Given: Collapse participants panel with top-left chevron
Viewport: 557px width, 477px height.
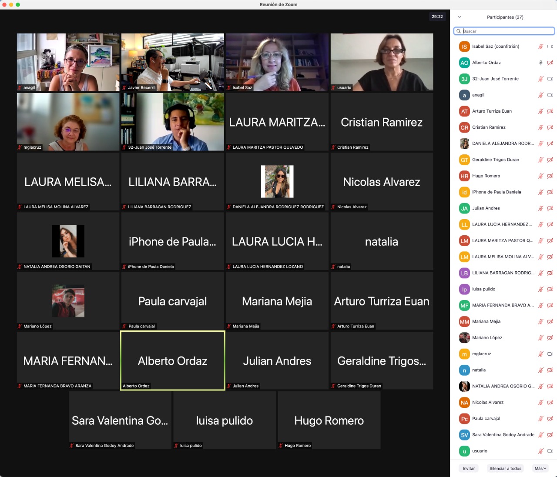Looking at the screenshot, I should pos(459,17).
